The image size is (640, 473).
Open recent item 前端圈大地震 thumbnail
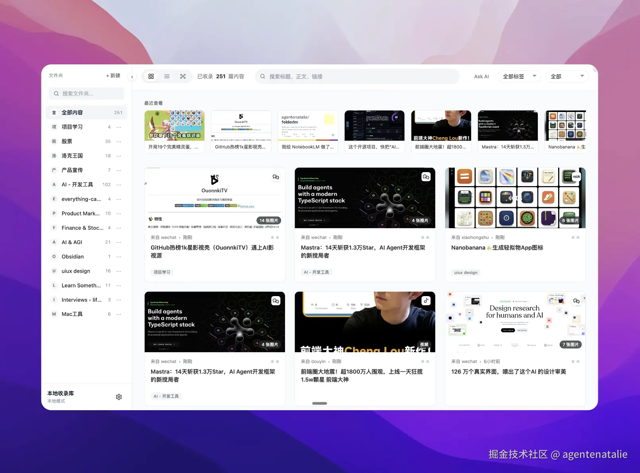(441, 126)
